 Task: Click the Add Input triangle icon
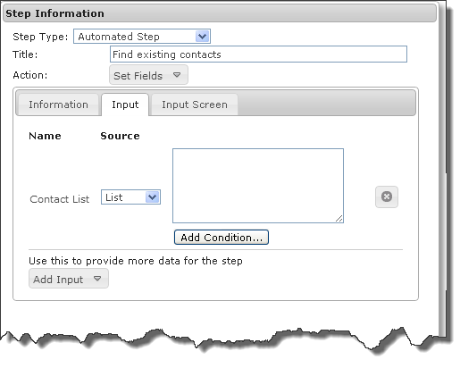[97, 279]
